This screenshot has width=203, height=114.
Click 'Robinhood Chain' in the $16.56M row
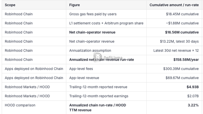tap(19, 32)
